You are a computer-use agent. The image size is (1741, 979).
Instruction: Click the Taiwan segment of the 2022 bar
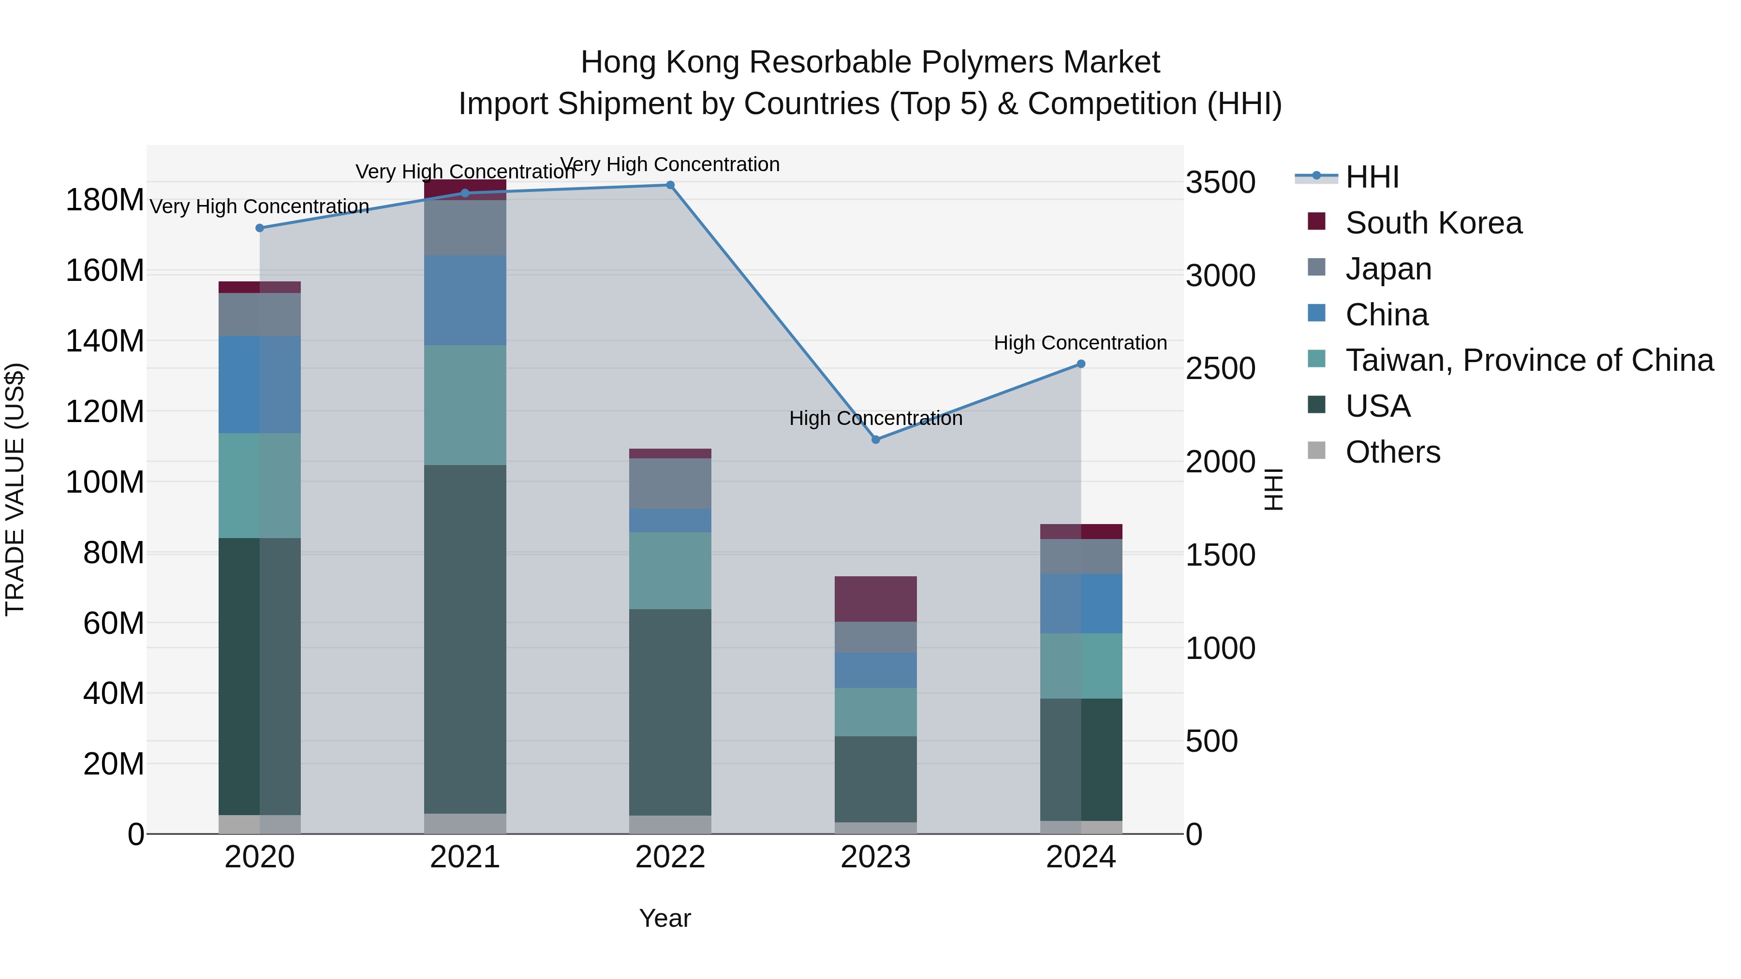point(670,571)
